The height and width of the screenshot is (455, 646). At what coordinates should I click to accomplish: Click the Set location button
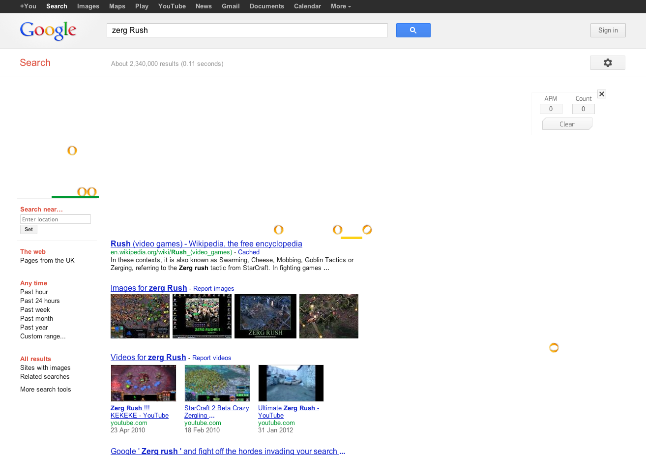tap(29, 230)
